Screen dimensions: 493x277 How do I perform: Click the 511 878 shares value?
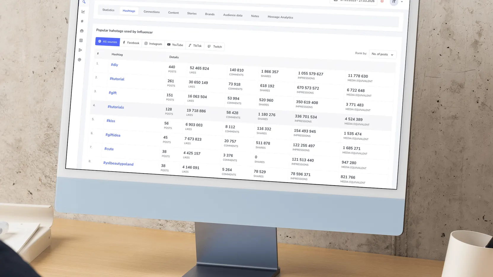pos(263,143)
